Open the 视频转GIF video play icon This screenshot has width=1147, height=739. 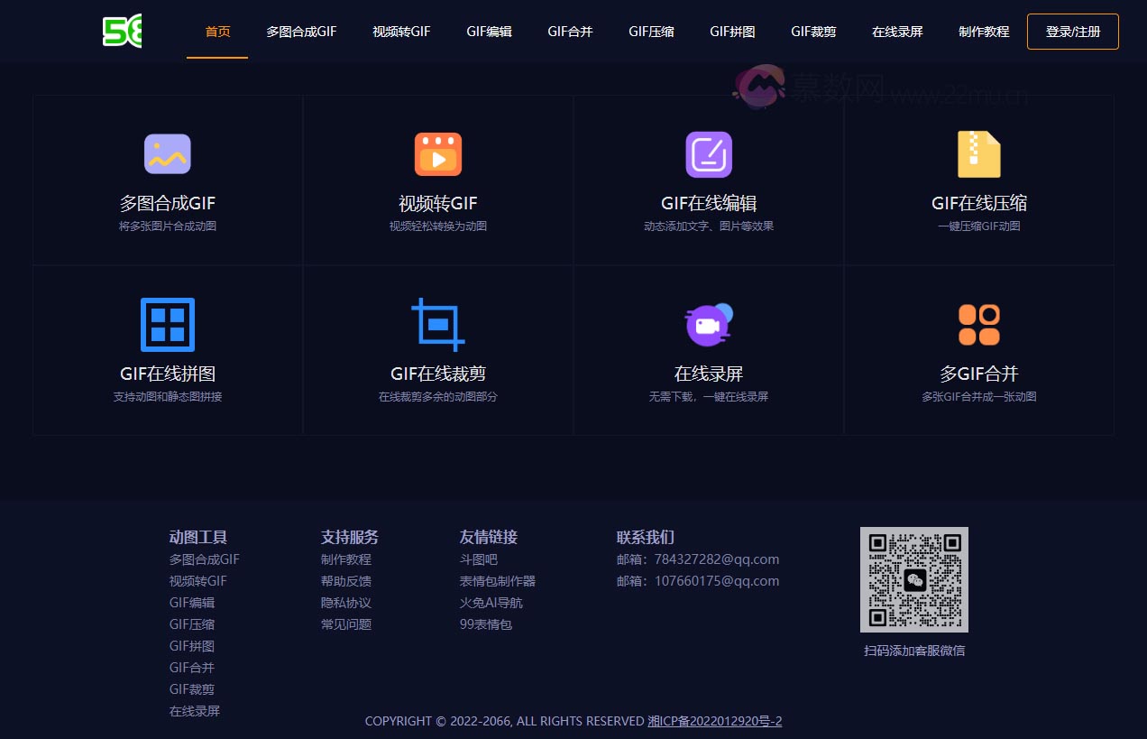coord(438,154)
